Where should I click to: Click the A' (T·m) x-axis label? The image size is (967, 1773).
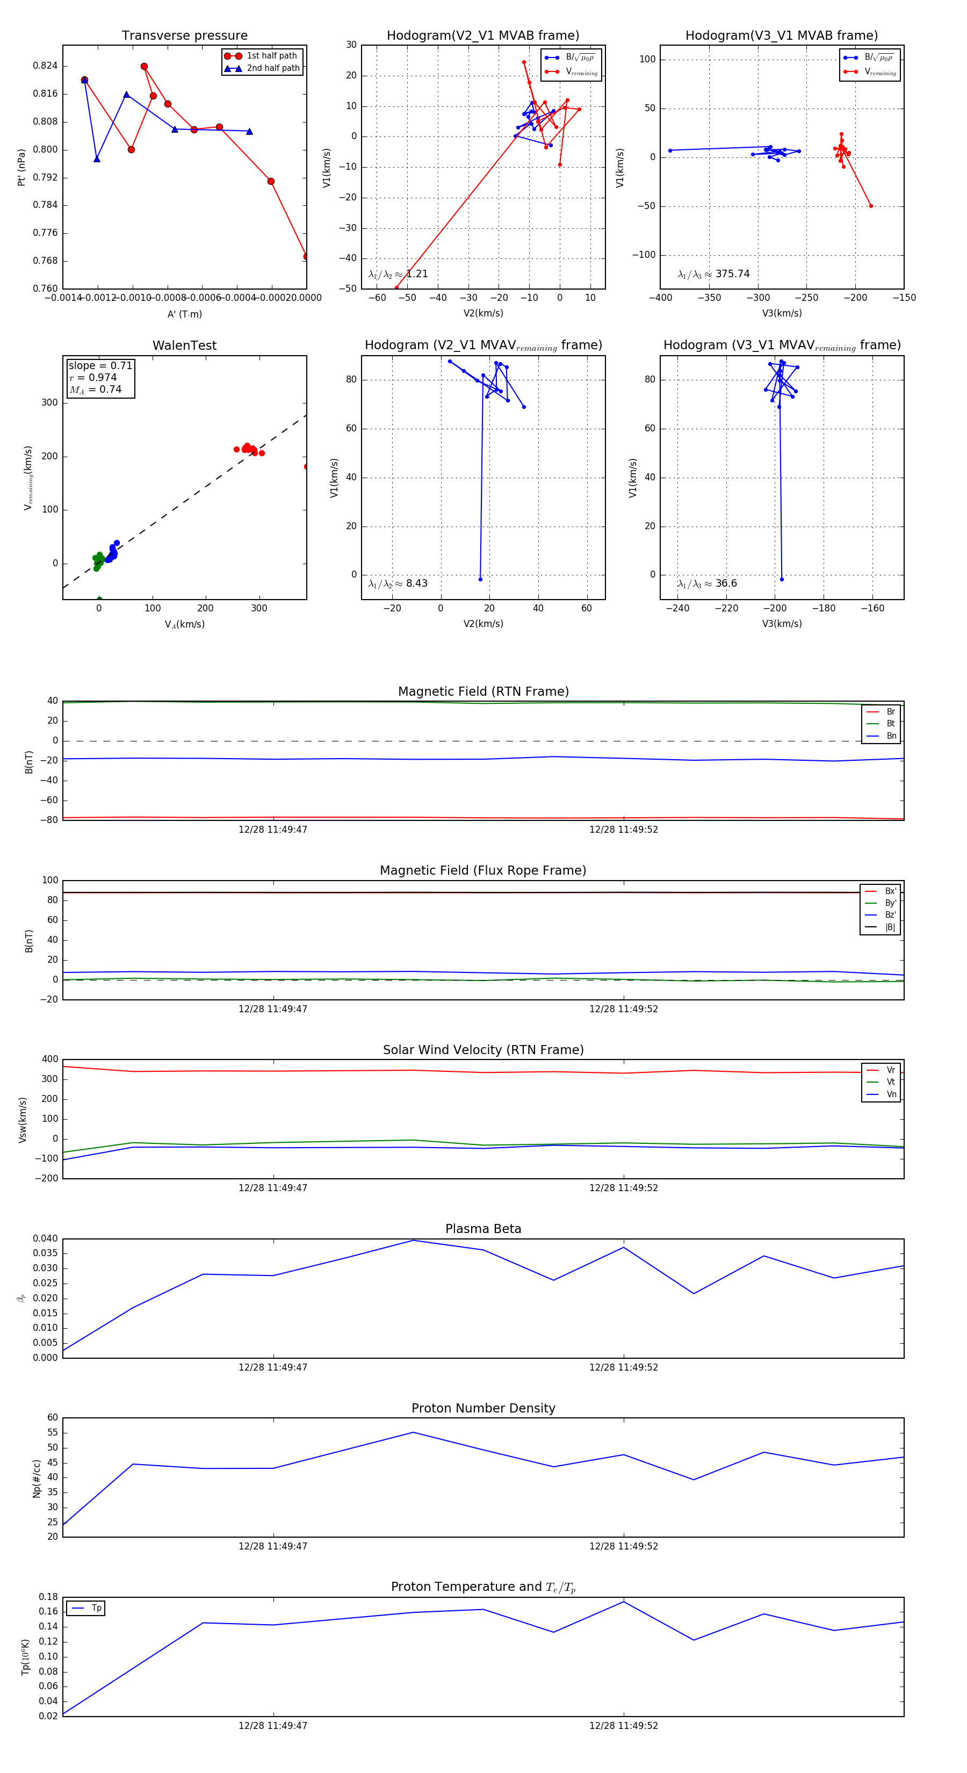tap(184, 314)
